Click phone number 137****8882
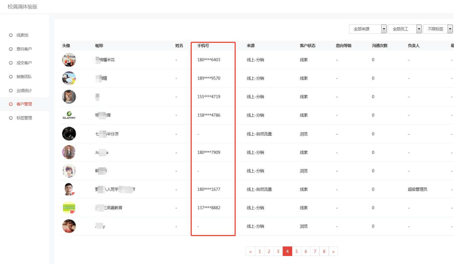The height and width of the screenshot is (264, 454). tap(209, 208)
